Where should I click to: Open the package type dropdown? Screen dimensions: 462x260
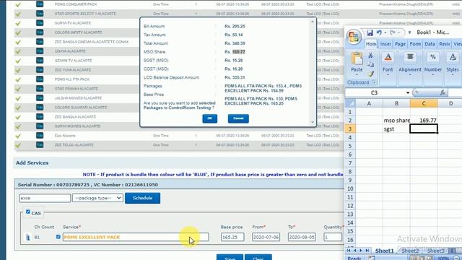point(98,198)
